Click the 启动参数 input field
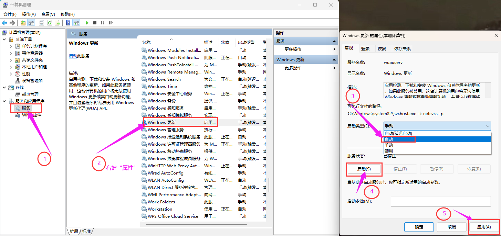Screen dimensions: 501x236 click(x=440, y=201)
